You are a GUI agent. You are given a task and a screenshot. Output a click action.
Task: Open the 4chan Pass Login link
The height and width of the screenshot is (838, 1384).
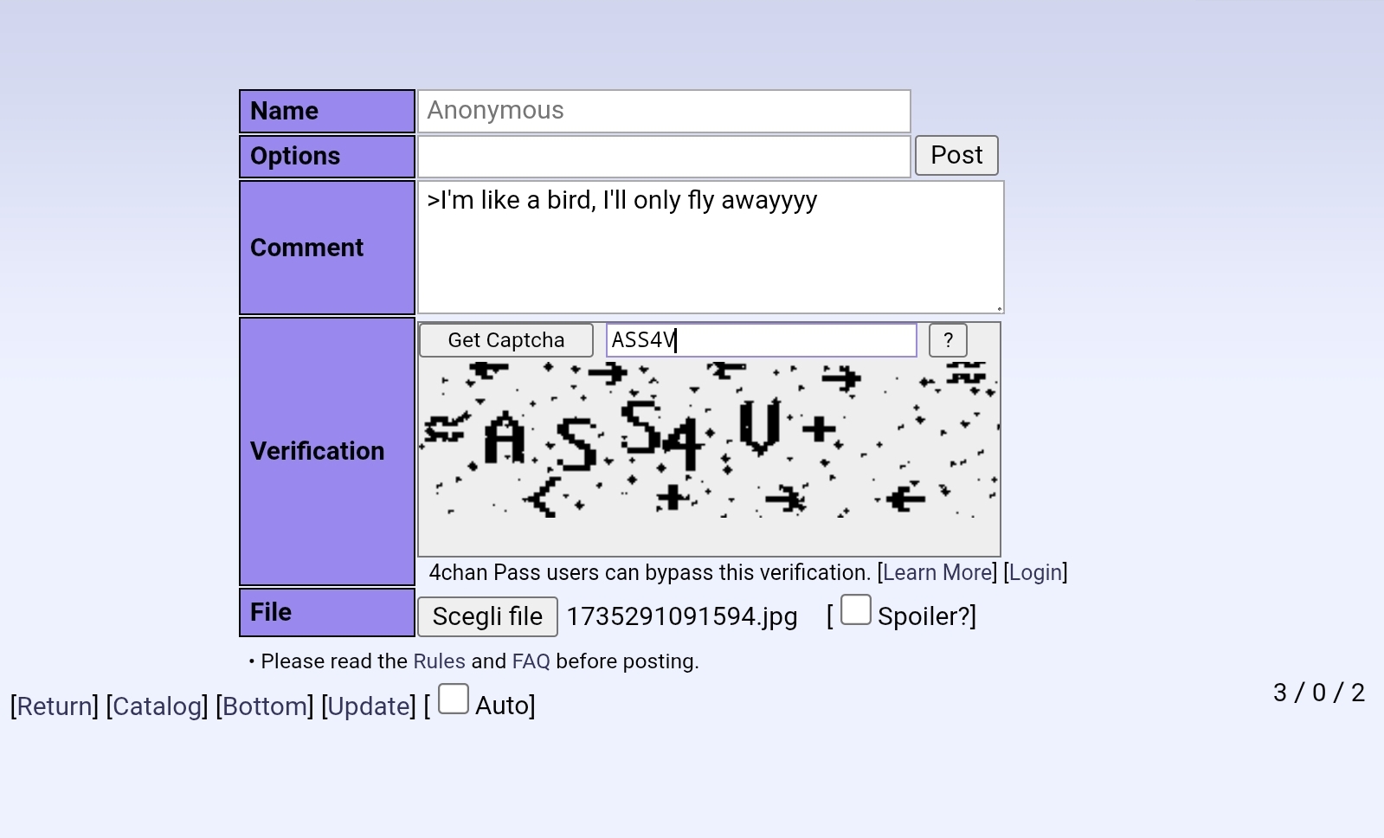coord(1035,572)
